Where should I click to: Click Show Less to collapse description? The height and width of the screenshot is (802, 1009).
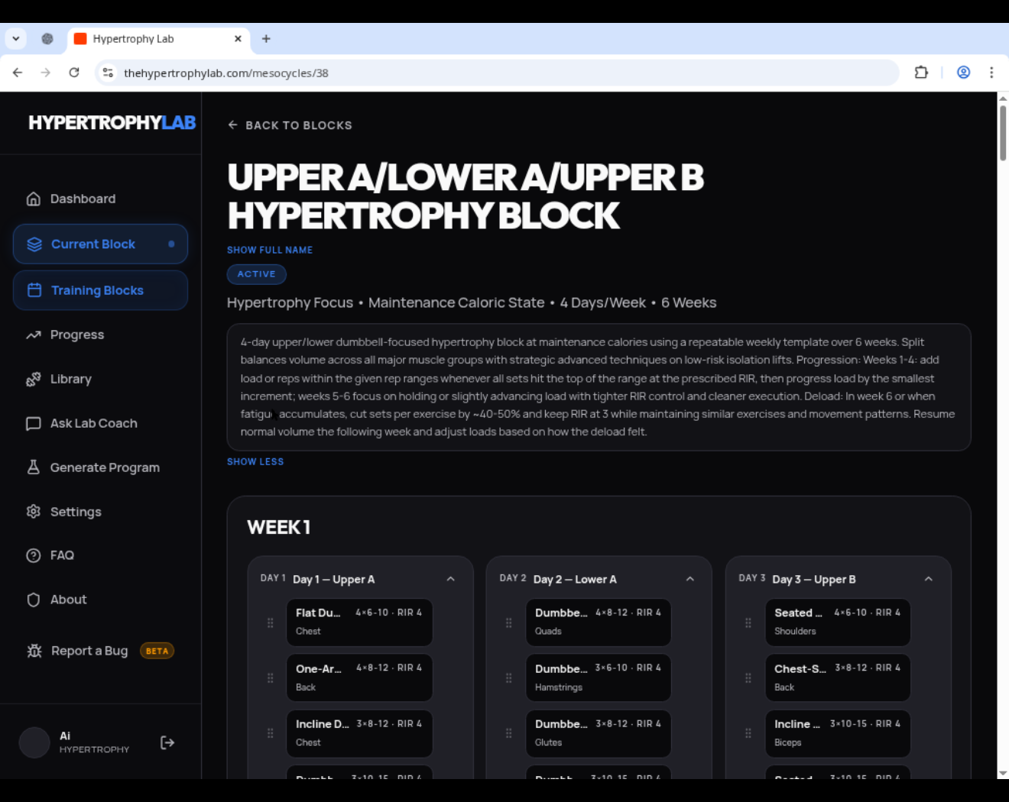255,461
